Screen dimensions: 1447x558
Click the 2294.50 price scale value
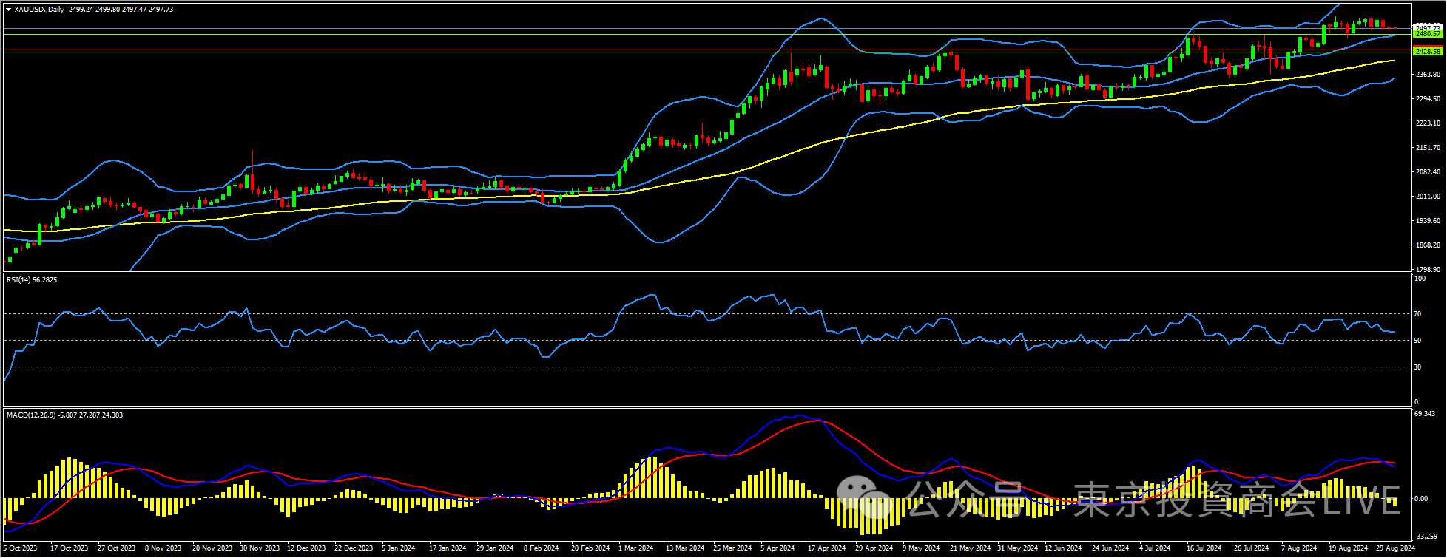(x=1428, y=99)
